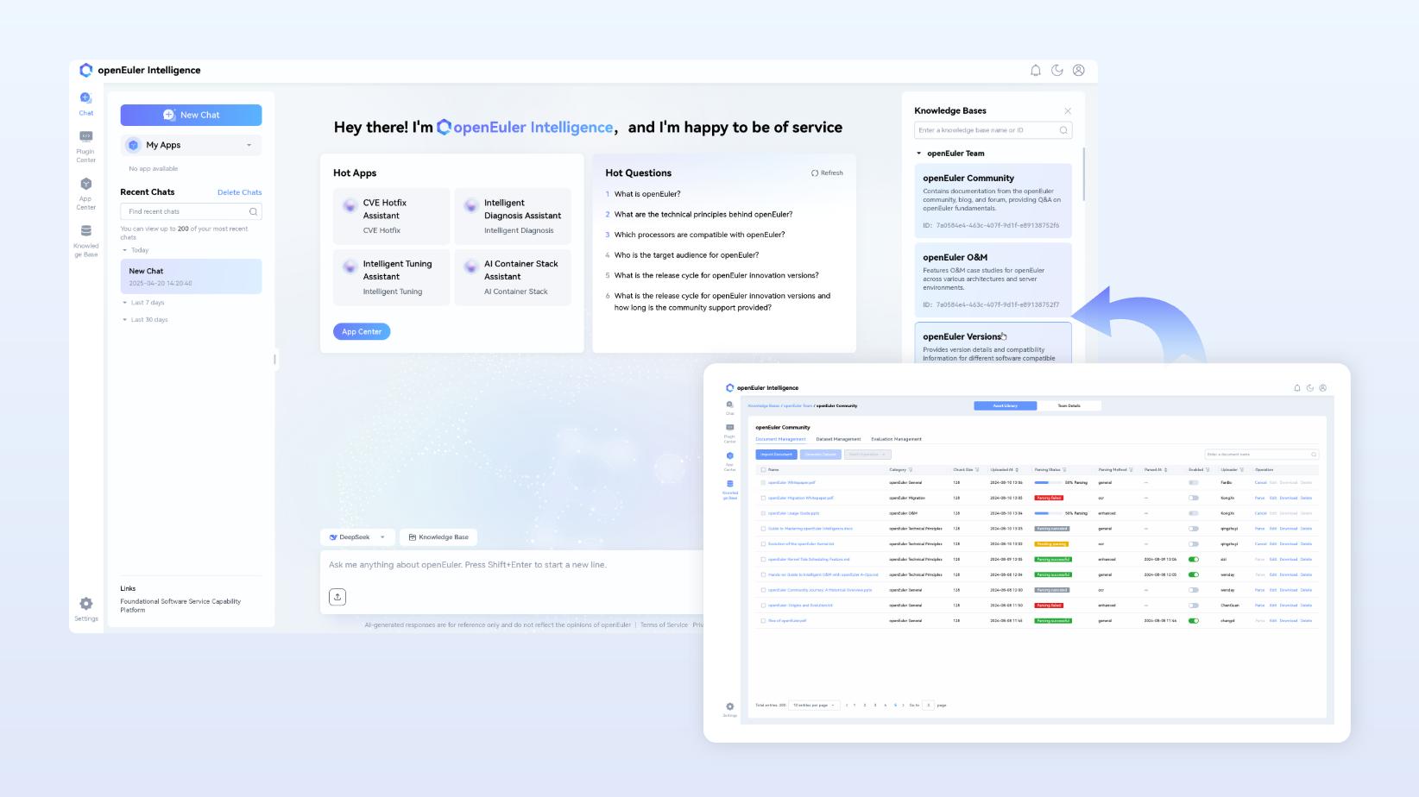The height and width of the screenshot is (797, 1419).
Task: Toggle Enabled switch for openEuler Origins and Evolution row
Action: [x=1194, y=606]
